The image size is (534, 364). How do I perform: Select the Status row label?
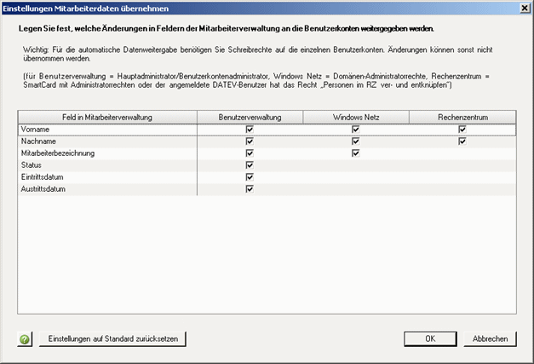click(x=32, y=165)
